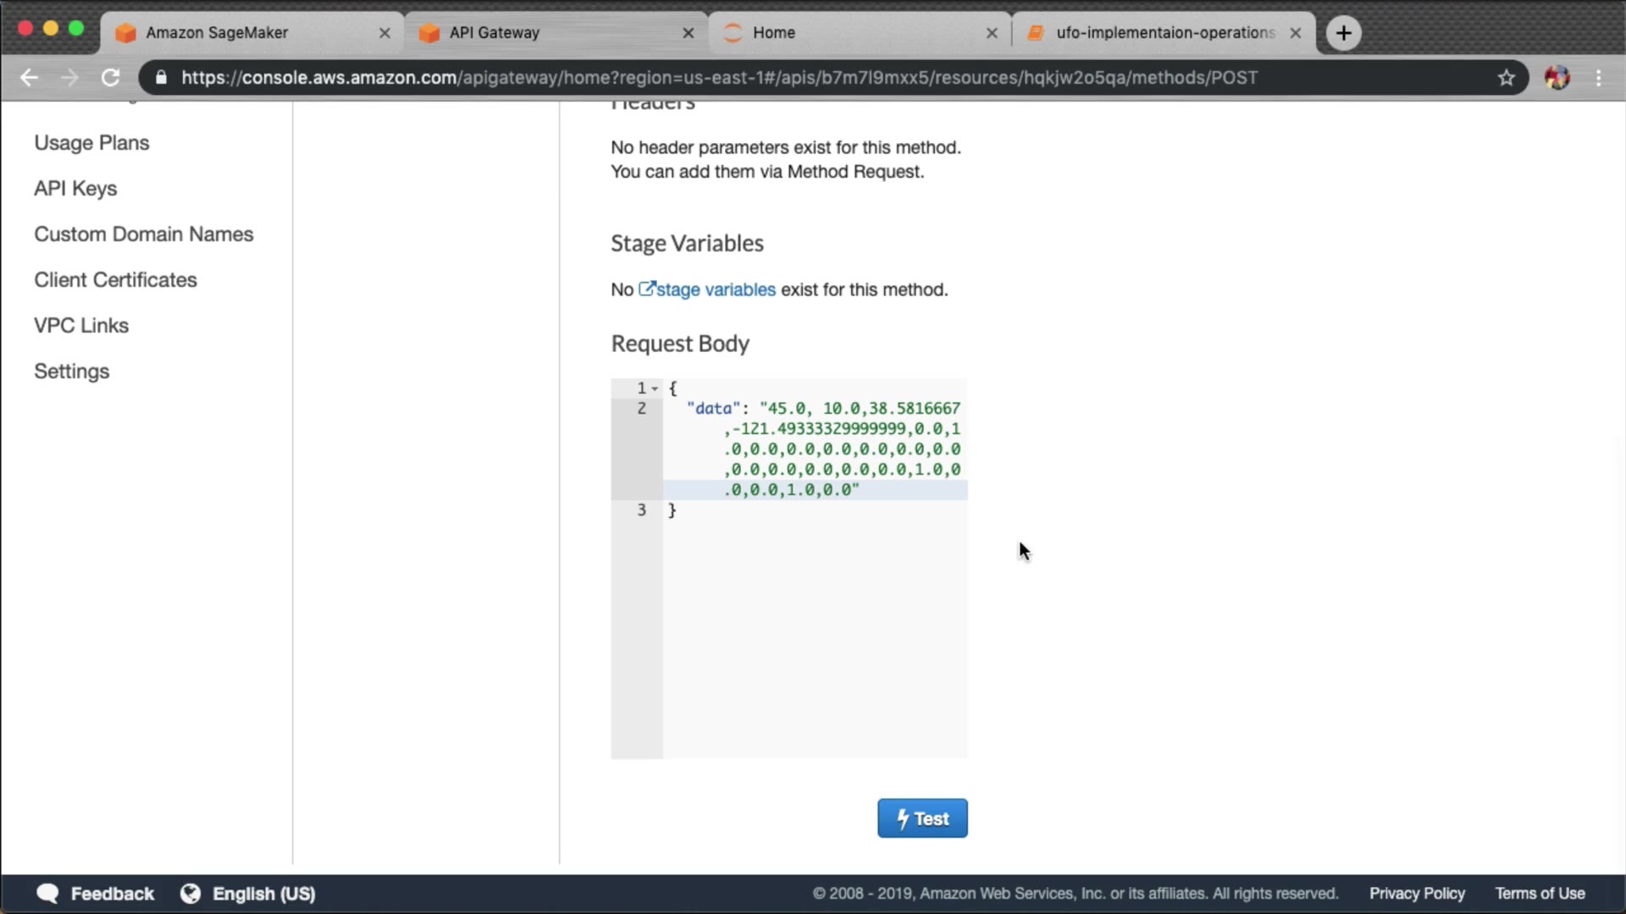1626x914 pixels.
Task: Click the Feedback speech bubble icon
Action: tap(48, 894)
